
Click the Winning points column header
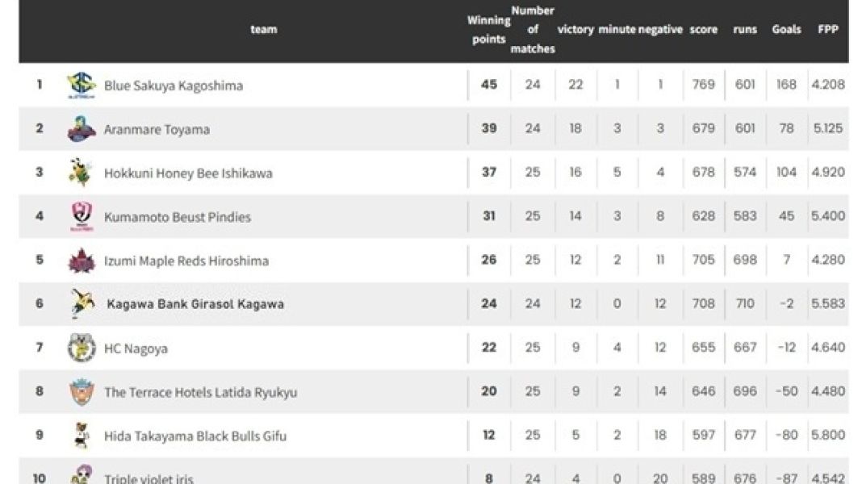pos(488,31)
